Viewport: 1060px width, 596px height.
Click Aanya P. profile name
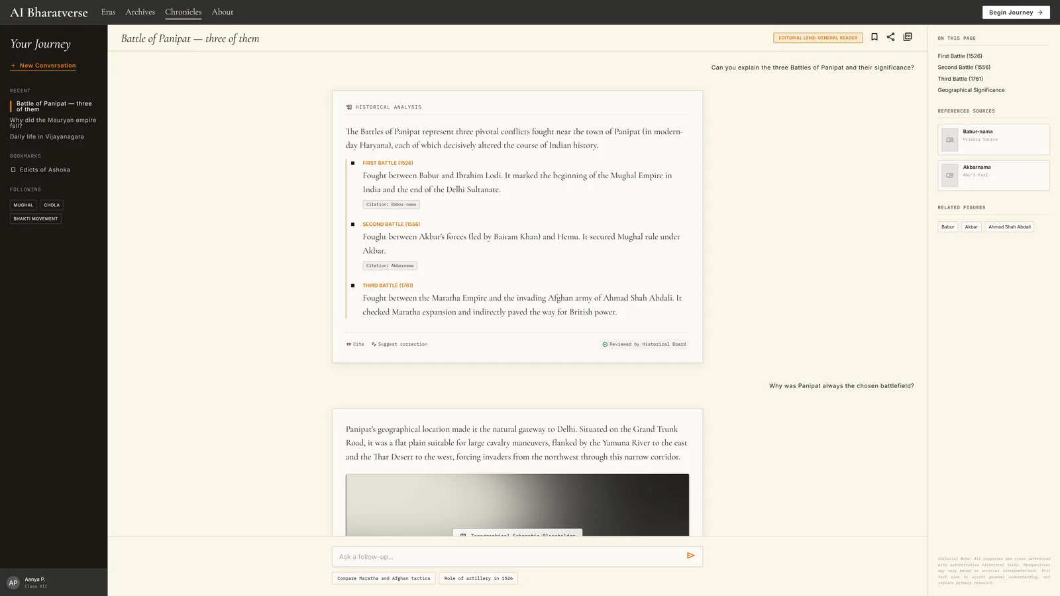35,579
